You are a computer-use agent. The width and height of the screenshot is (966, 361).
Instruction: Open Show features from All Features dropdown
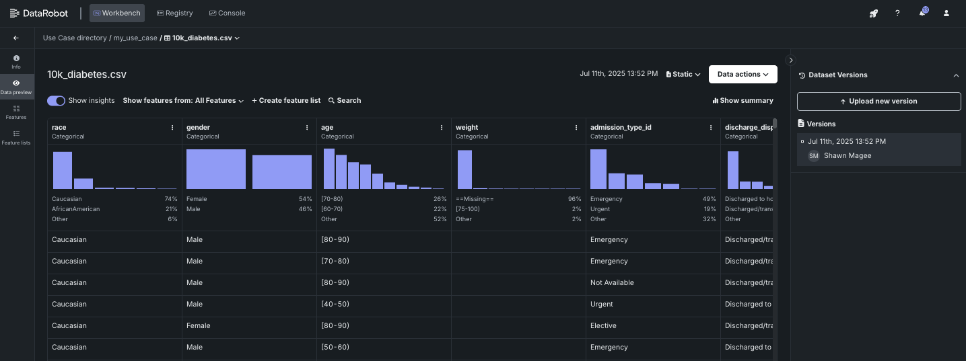[183, 101]
